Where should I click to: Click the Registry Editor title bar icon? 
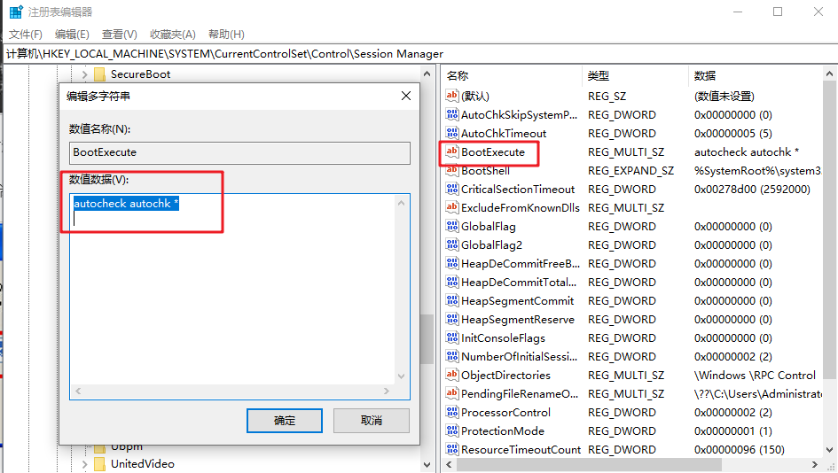[16, 12]
